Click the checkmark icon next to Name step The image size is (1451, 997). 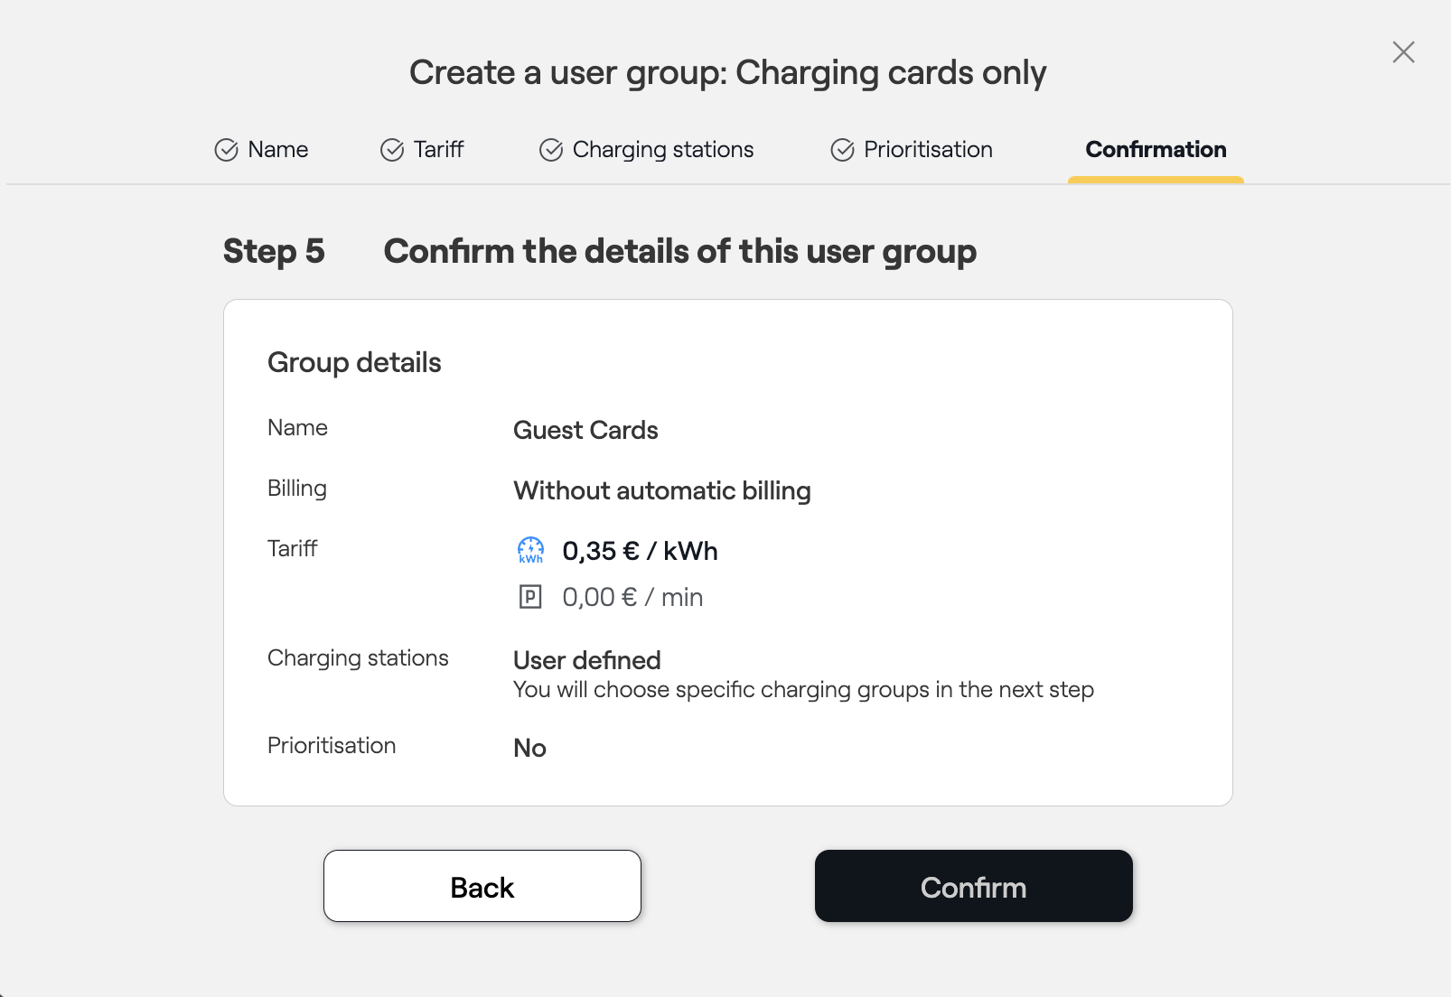pos(226,150)
